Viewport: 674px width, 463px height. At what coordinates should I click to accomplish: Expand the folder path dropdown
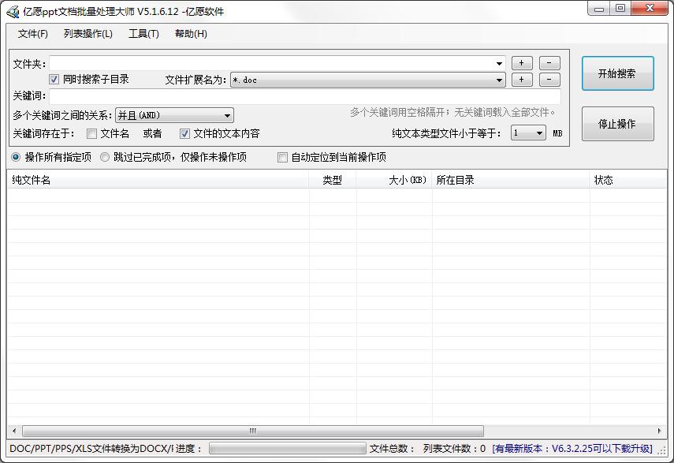point(500,63)
